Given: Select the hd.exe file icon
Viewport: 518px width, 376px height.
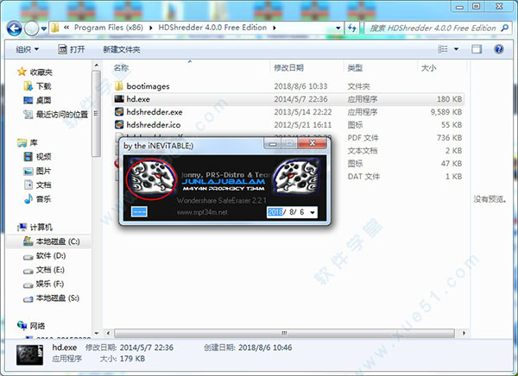Looking at the screenshot, I should click(x=119, y=99).
